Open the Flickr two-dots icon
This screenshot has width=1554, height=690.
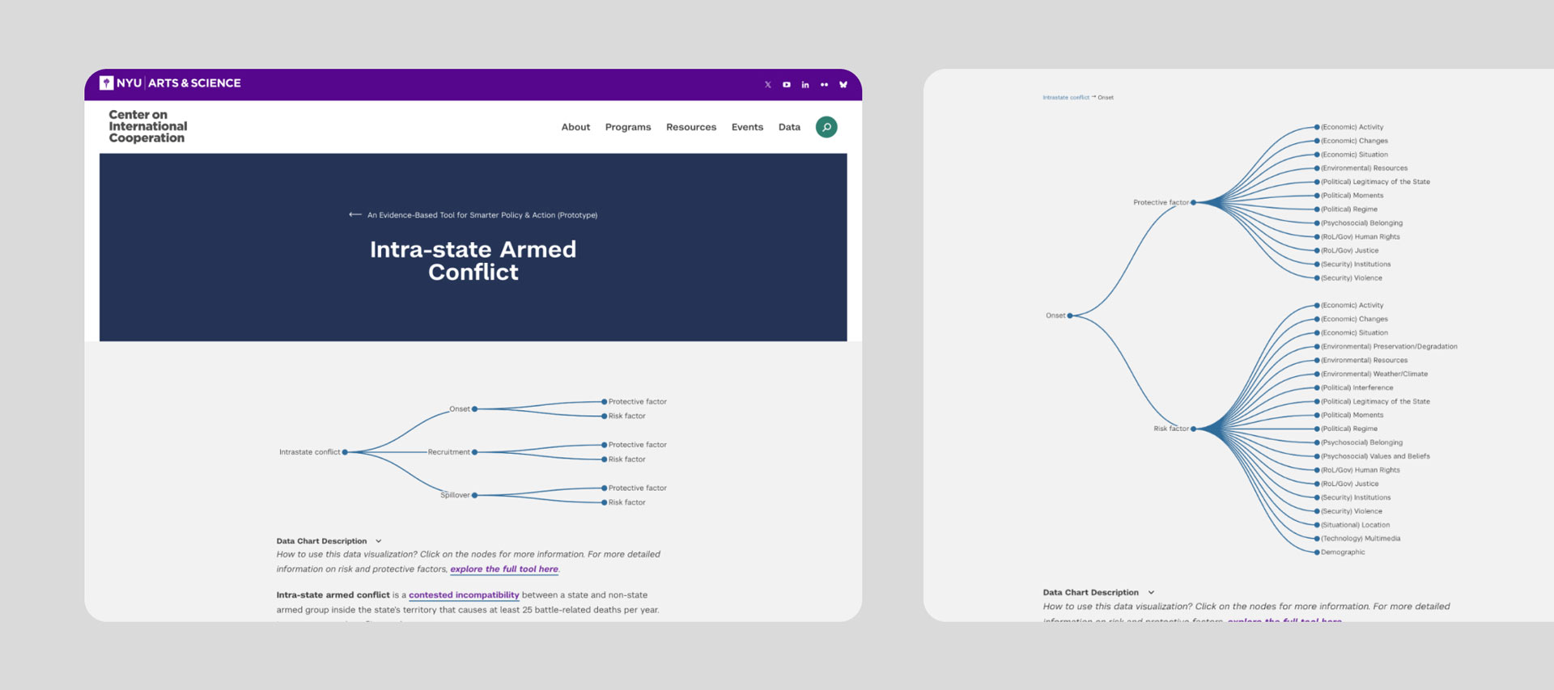pyautogui.click(x=824, y=85)
